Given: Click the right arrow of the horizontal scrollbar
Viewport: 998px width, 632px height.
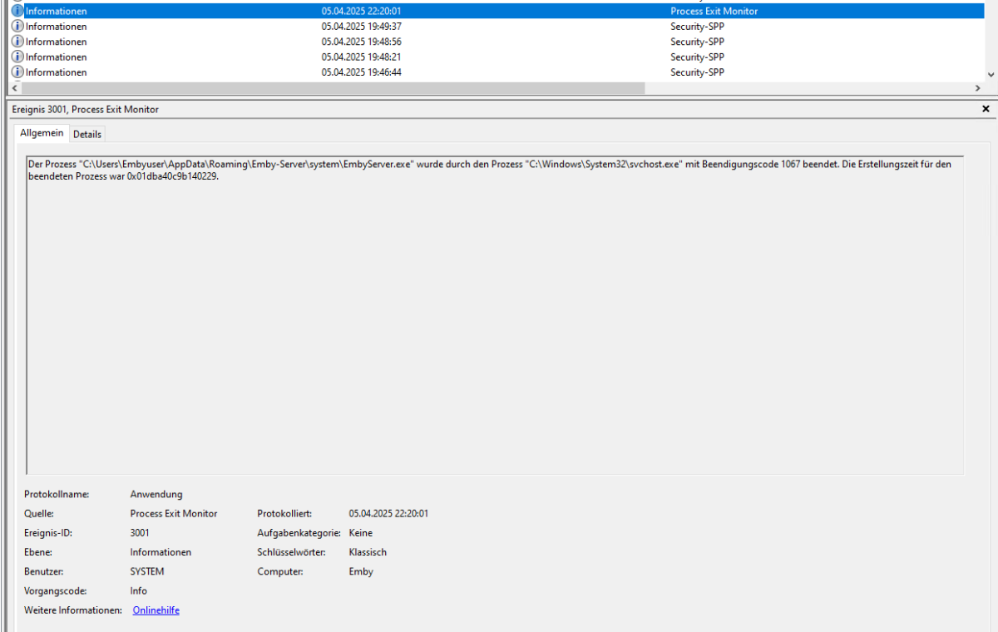Looking at the screenshot, I should [977, 88].
